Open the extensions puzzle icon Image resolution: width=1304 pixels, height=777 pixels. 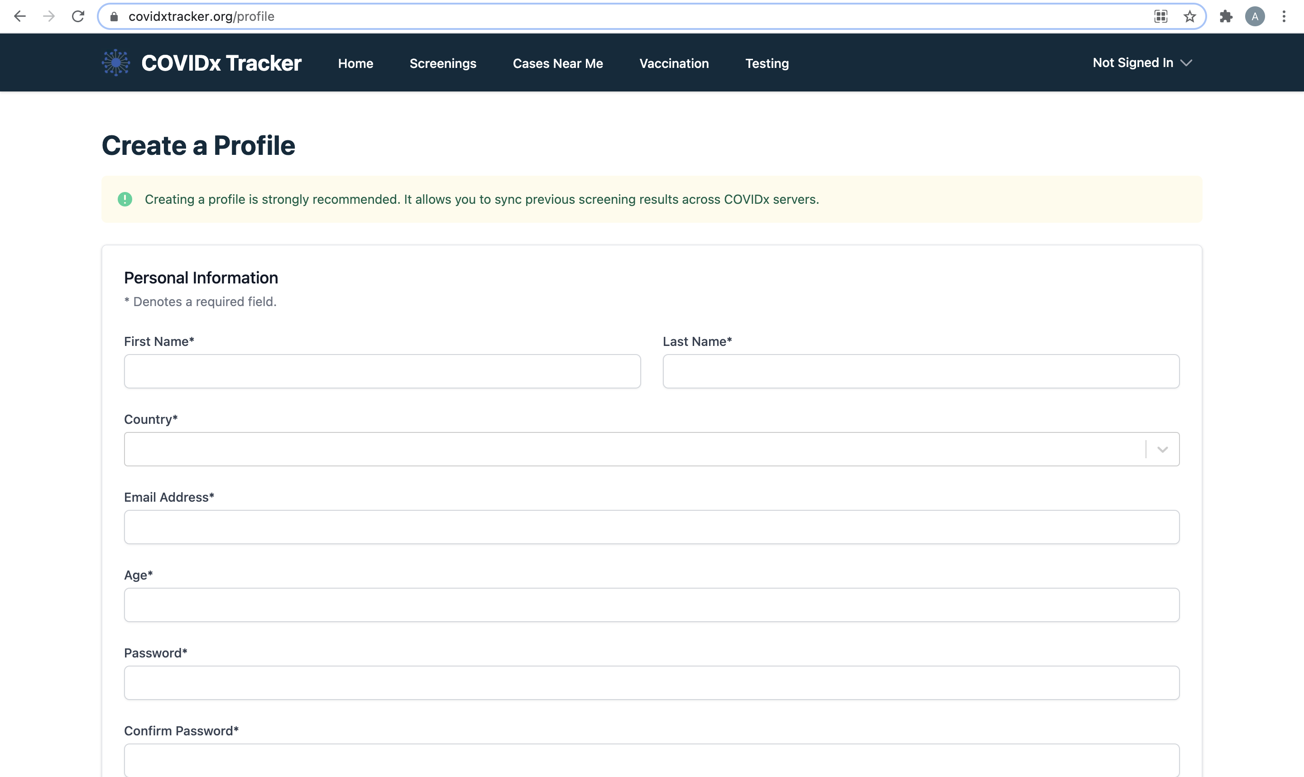[1226, 16]
